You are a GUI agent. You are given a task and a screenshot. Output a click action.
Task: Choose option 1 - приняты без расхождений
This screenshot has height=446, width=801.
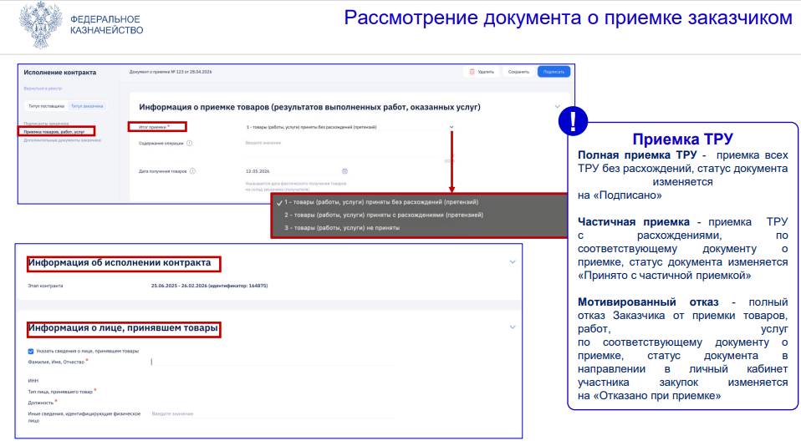point(381,202)
